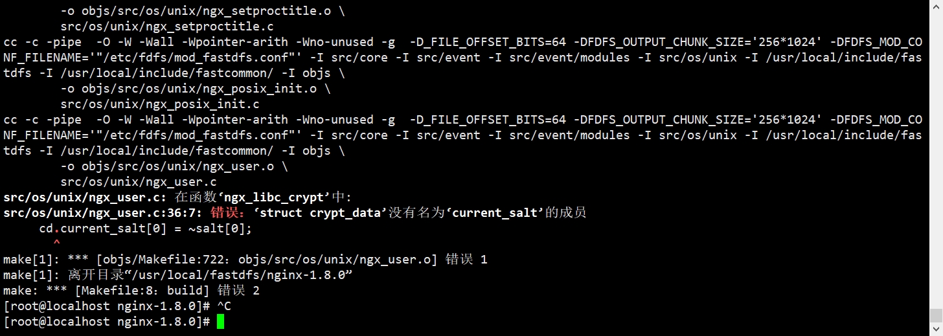Click the vertical scrollbar thumb
The height and width of the screenshot is (336, 943).
936,315
